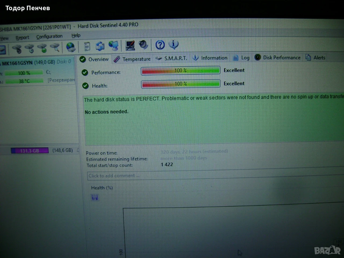Click the '(148,6 GB)' partition size text

click(x=63, y=150)
